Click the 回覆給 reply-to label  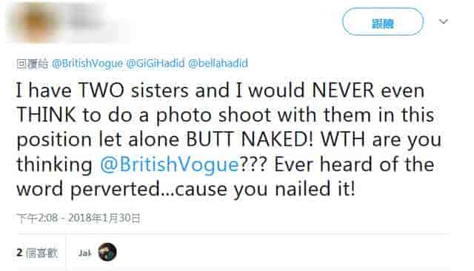(x=33, y=64)
